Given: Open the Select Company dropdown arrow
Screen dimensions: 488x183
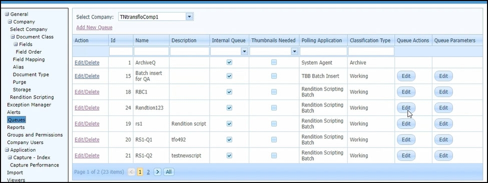Looking at the screenshot, I should (189, 17).
